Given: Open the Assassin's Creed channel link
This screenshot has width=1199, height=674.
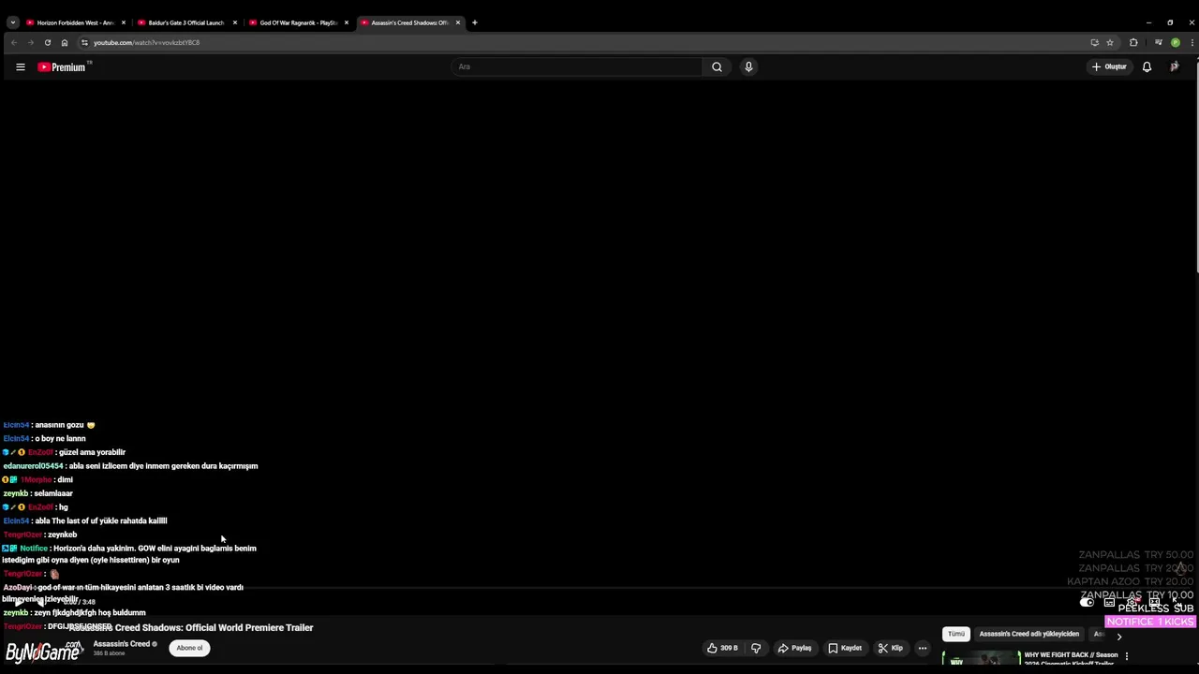Looking at the screenshot, I should click(122, 644).
